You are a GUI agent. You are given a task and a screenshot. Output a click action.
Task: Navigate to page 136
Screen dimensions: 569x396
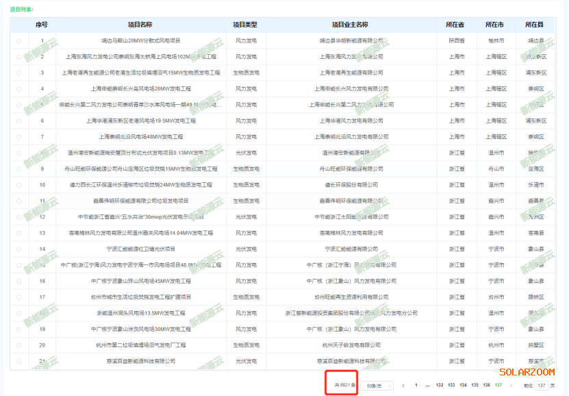coord(486,386)
